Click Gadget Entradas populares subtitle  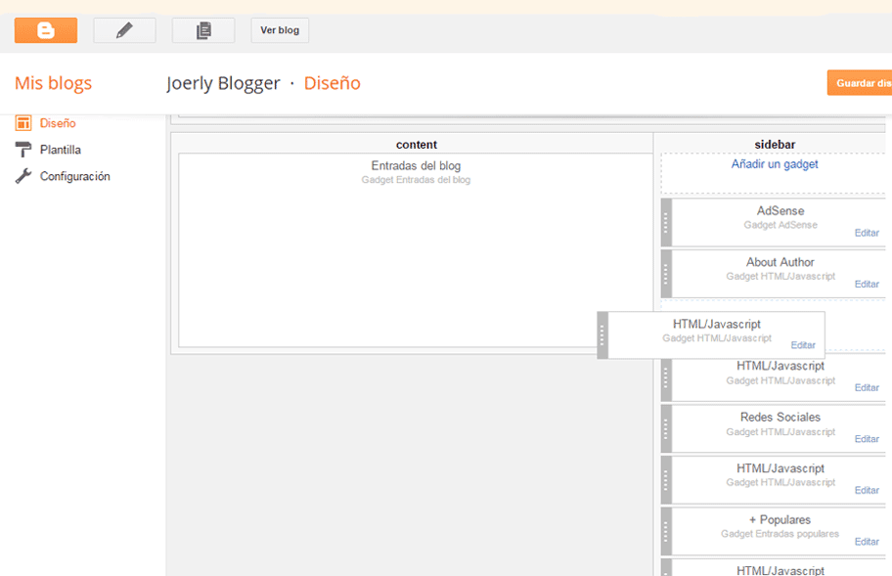coord(780,534)
